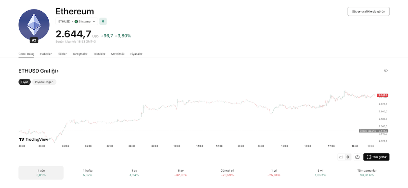The width and height of the screenshot is (408, 188).
Task: Select the 1 ay range
Action: (134, 173)
